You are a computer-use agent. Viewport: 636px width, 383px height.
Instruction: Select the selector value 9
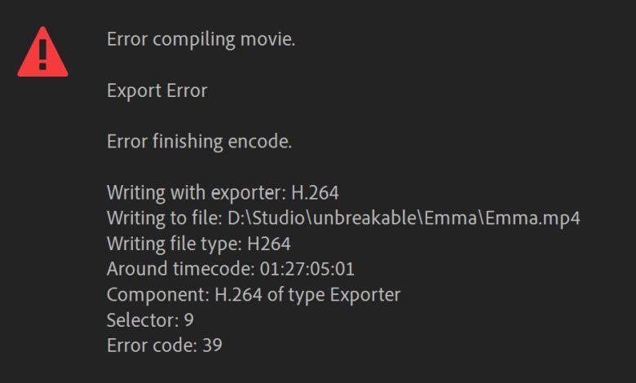(188, 319)
